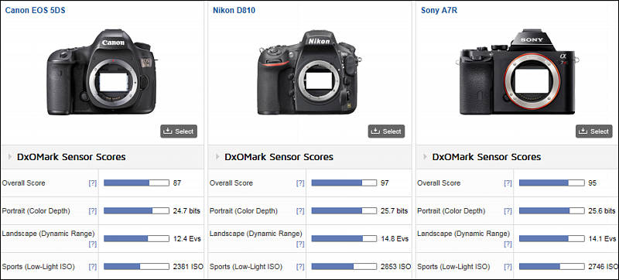
Task: Open help [?] for Sony Sports Low-Light ISO
Action: pos(508,267)
